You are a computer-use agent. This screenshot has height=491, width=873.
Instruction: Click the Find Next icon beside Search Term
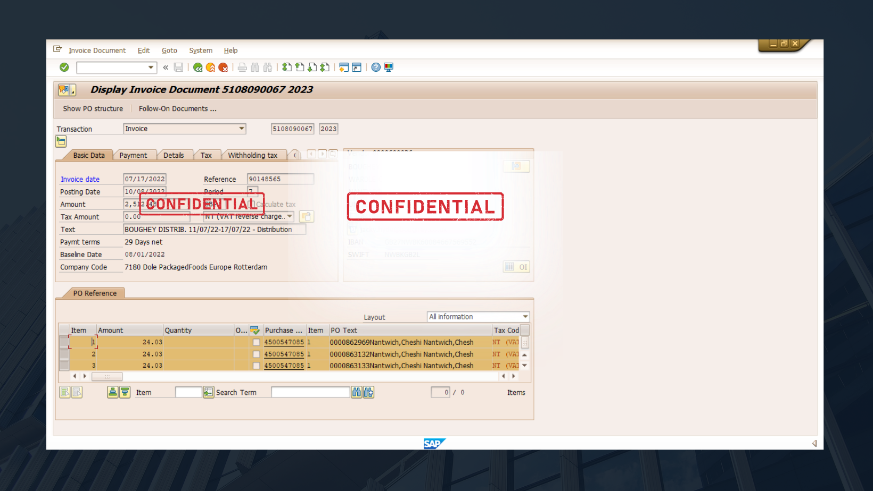[x=368, y=392]
